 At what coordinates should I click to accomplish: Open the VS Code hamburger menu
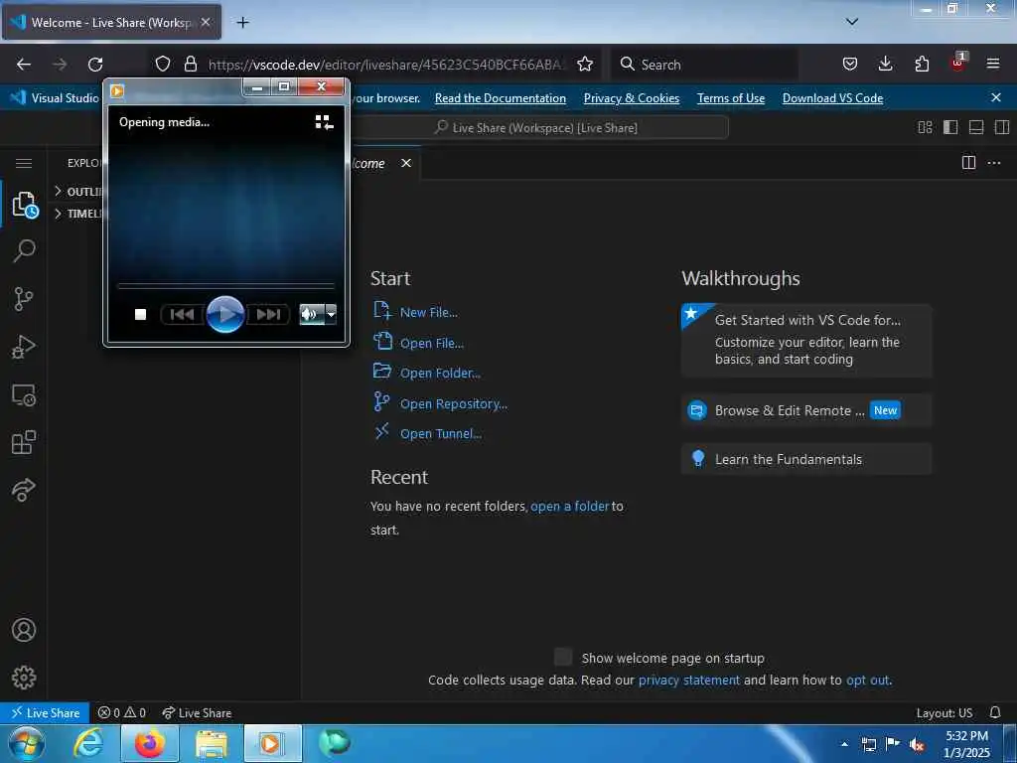[24, 164]
